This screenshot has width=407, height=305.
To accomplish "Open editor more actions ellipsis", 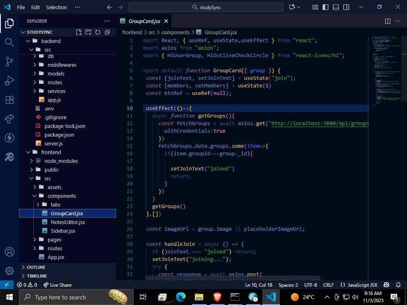I will (x=397, y=21).
